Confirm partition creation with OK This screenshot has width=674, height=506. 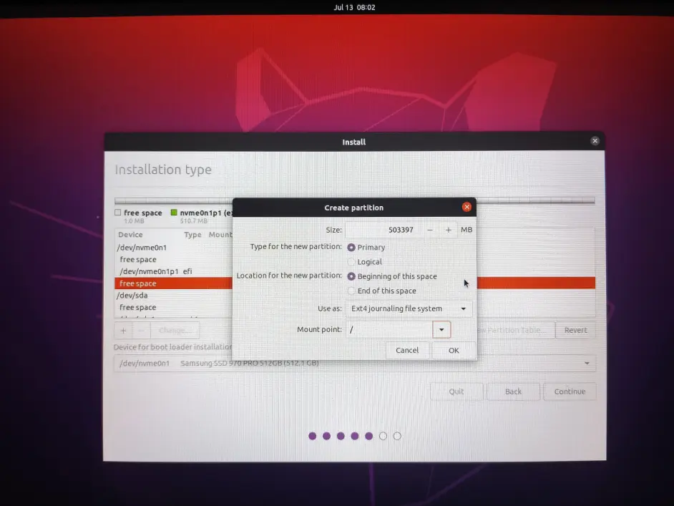point(454,351)
